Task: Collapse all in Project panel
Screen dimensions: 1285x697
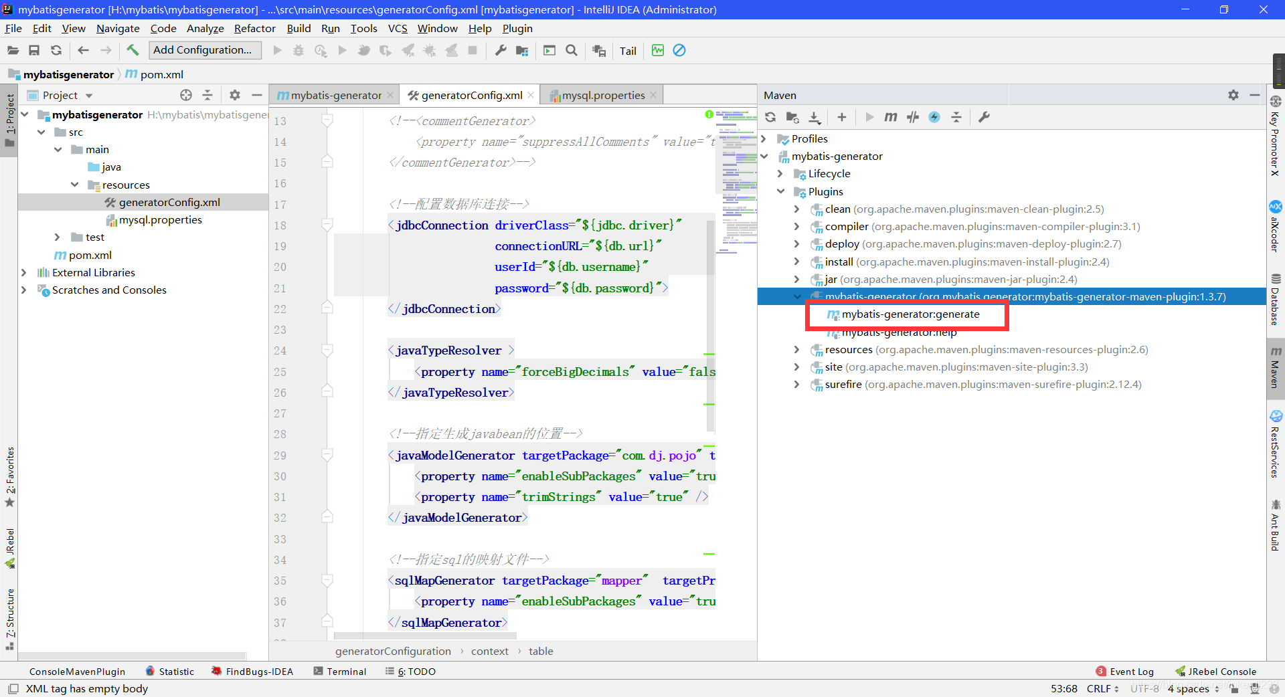Action: 207,95
